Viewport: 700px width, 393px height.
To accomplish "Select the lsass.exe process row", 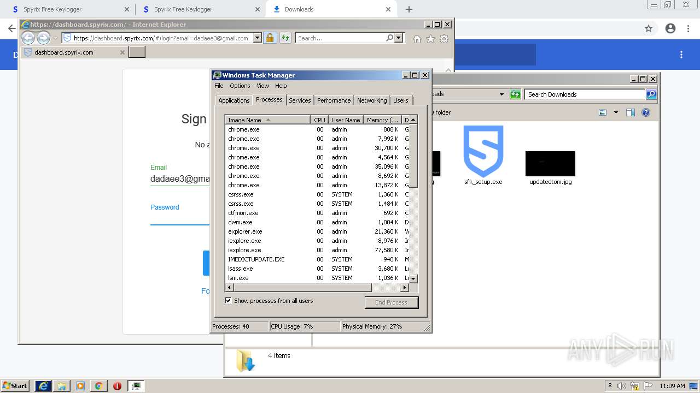I will pos(317,269).
